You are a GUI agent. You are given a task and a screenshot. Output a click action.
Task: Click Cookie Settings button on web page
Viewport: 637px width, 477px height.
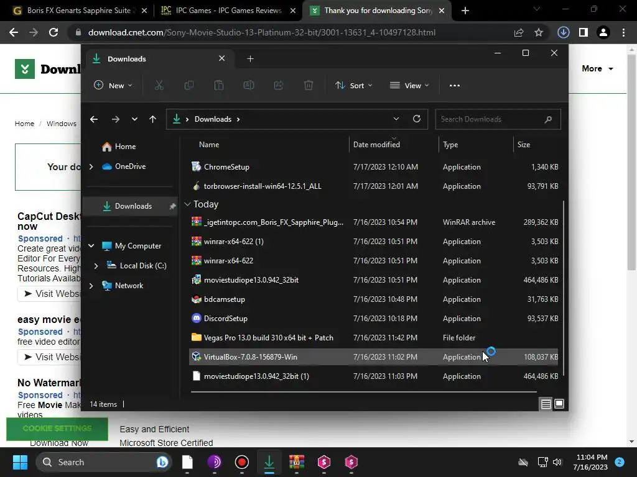(57, 429)
